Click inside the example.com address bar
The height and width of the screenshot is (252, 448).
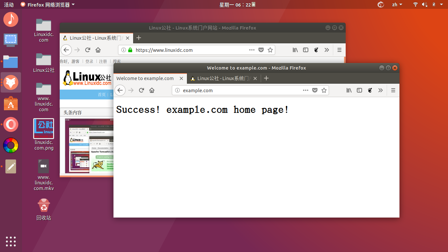(x=230, y=90)
